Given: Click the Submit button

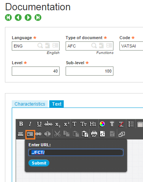Looking at the screenshot, I should pos(39,163).
